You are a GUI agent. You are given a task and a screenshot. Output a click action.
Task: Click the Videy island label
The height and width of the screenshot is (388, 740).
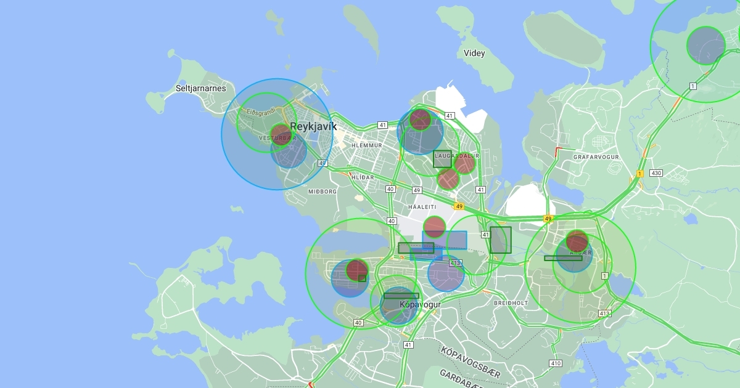tap(474, 53)
